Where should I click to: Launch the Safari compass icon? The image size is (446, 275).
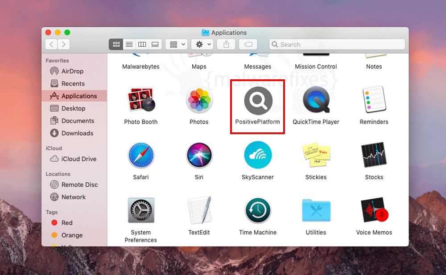point(141,155)
